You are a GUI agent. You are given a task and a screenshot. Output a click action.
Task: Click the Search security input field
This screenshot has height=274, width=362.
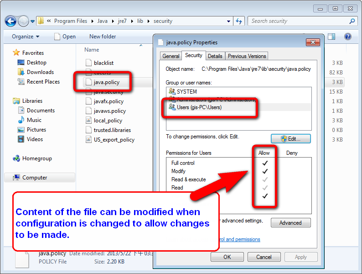(299, 21)
